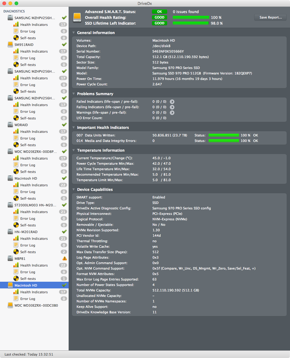Click the Error Log icon under HN-M201RAD
Viewport: 290px width, 358px height.
[16, 245]
